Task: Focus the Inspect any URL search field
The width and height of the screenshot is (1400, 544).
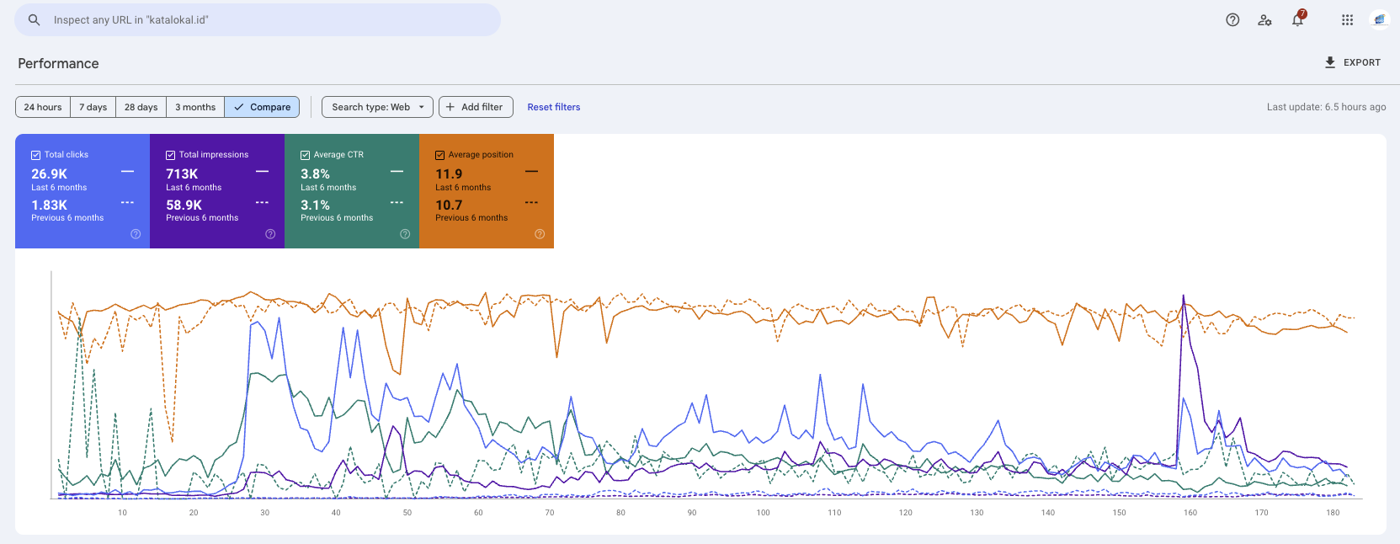Action: tap(269, 20)
